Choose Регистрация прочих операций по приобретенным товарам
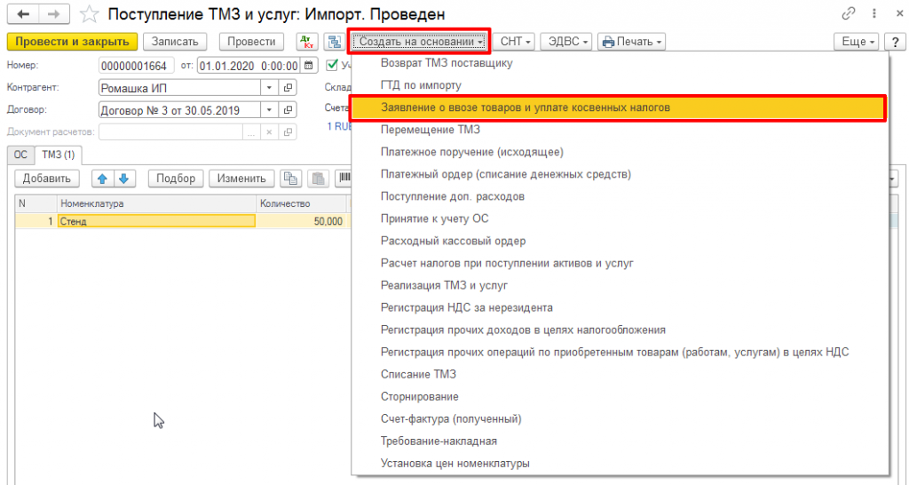 tap(614, 352)
